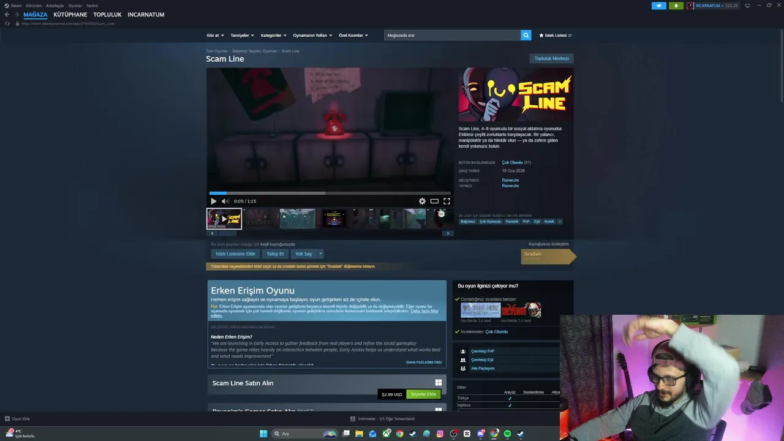Click the RavenJm developer link
784x441 pixels.
pos(510,180)
